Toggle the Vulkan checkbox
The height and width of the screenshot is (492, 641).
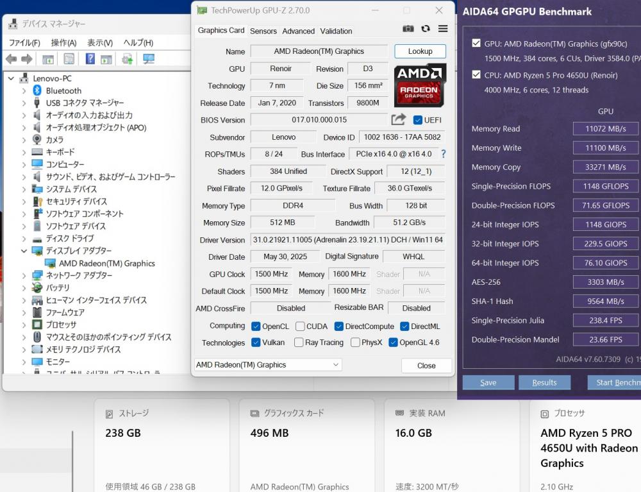[x=256, y=343]
